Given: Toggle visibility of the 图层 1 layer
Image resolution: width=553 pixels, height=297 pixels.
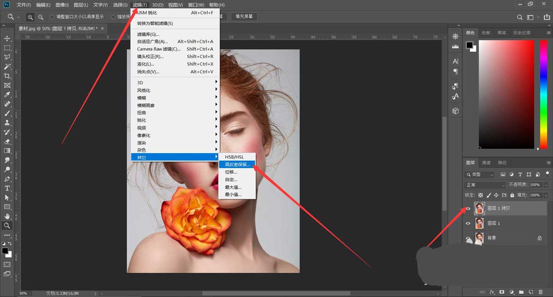Looking at the screenshot, I should coord(468,223).
